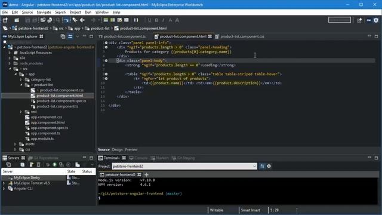Open the Markers view tab

tap(159, 158)
